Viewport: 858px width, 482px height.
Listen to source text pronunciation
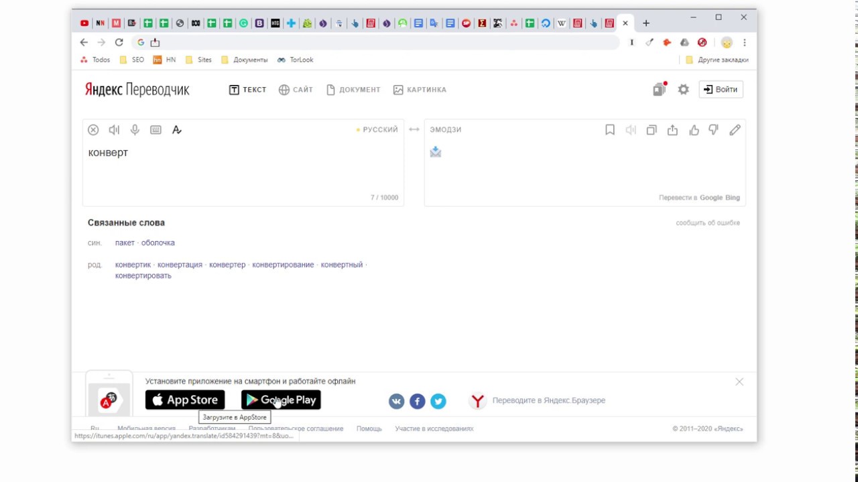114,130
